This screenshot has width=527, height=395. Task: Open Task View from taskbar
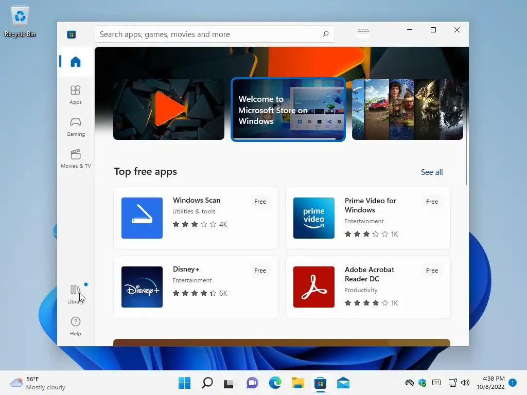point(229,383)
